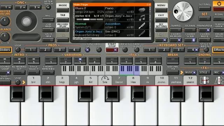The height and width of the screenshot is (126, 224).
Task: Click the EXIT button
Action: click(161, 20)
